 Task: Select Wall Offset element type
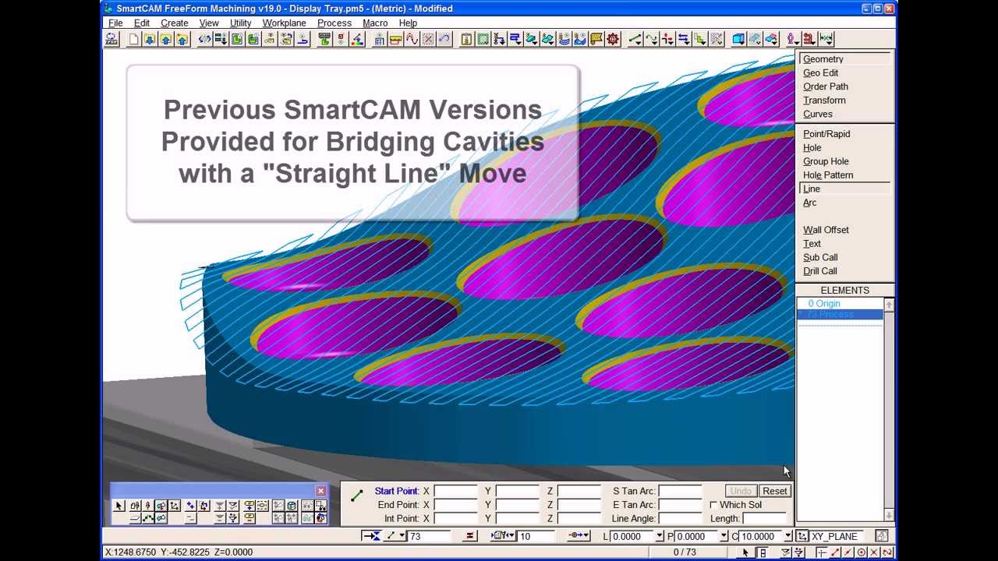pyautogui.click(x=826, y=230)
